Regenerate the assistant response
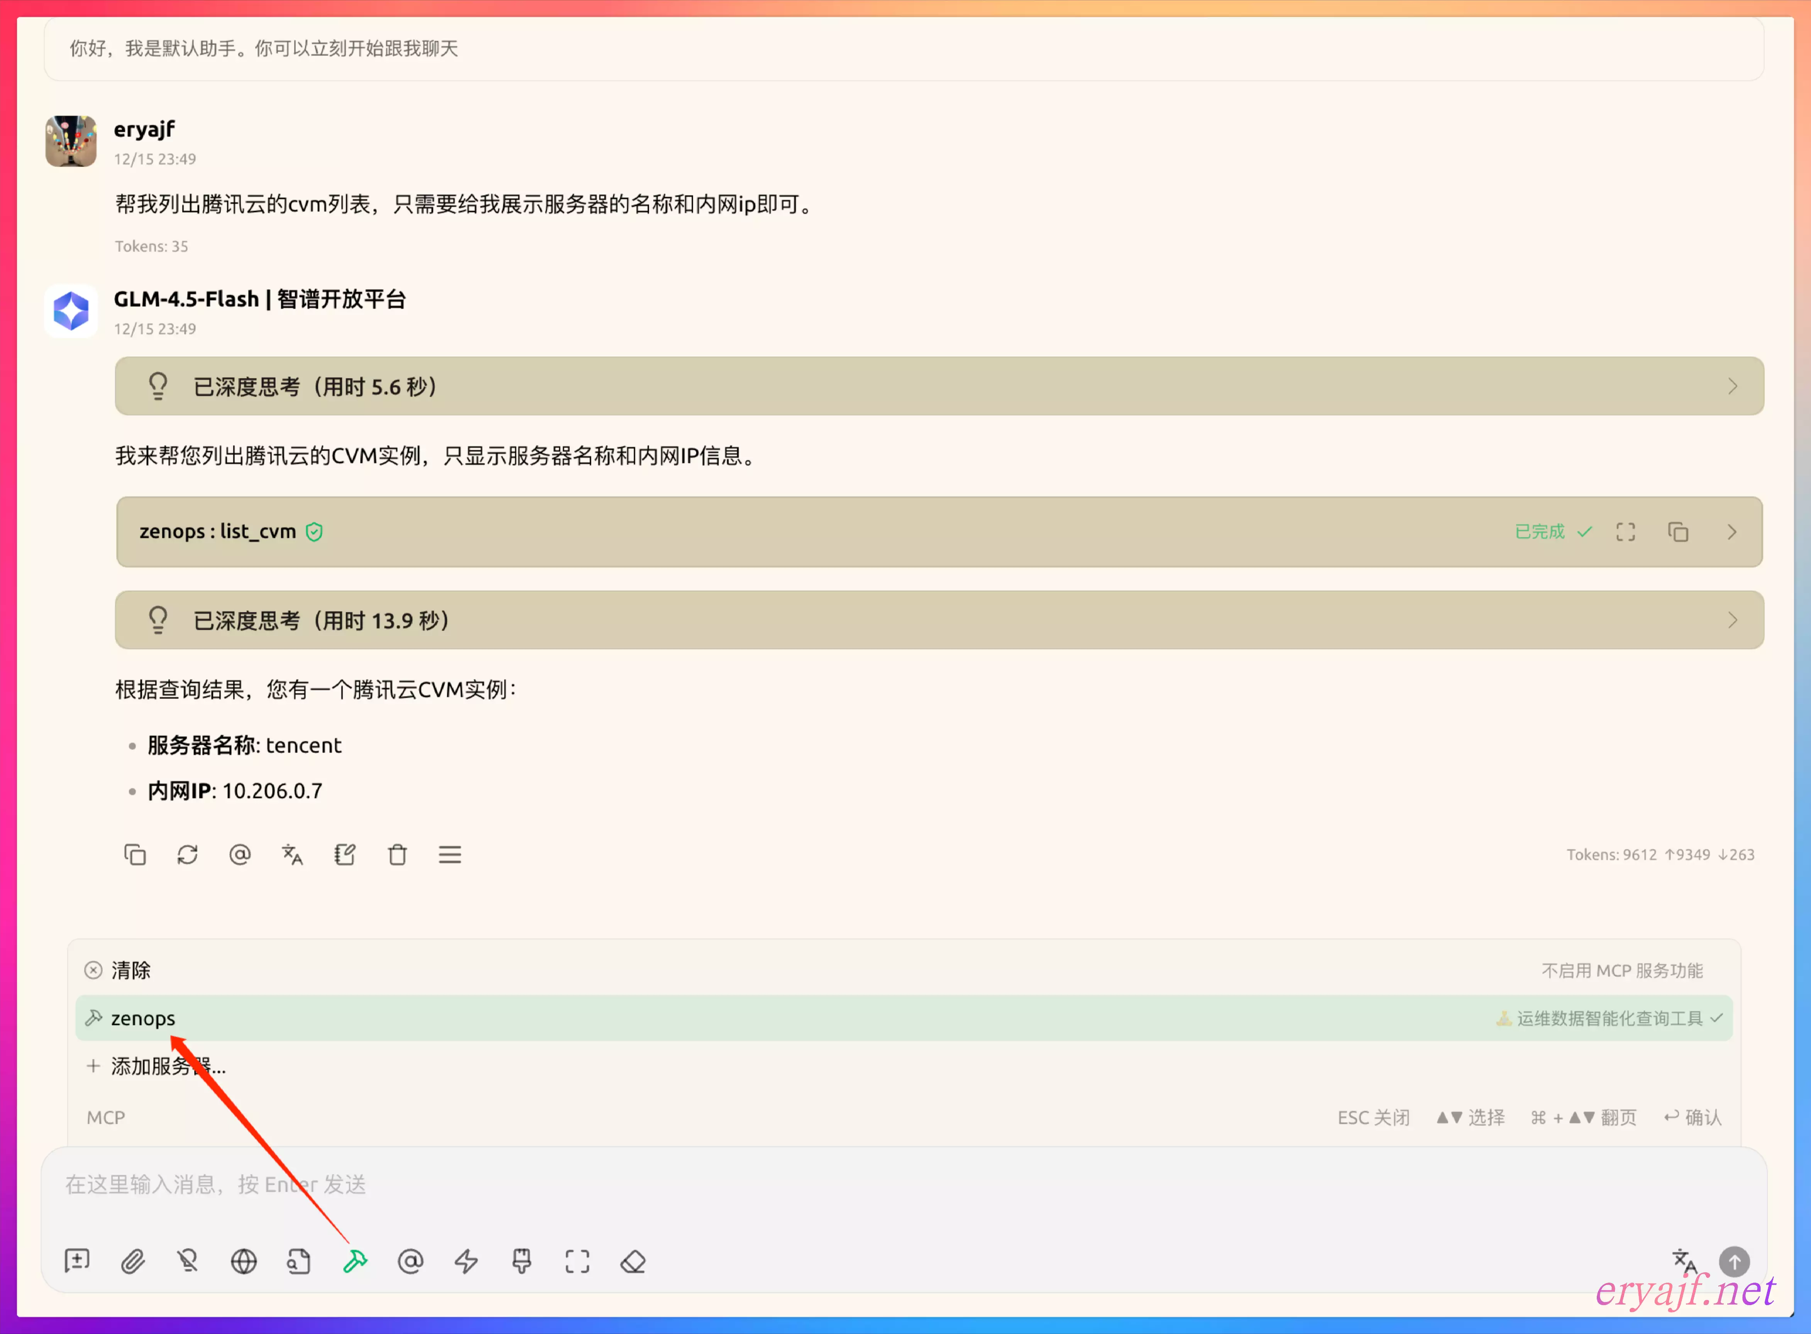 tap(187, 854)
